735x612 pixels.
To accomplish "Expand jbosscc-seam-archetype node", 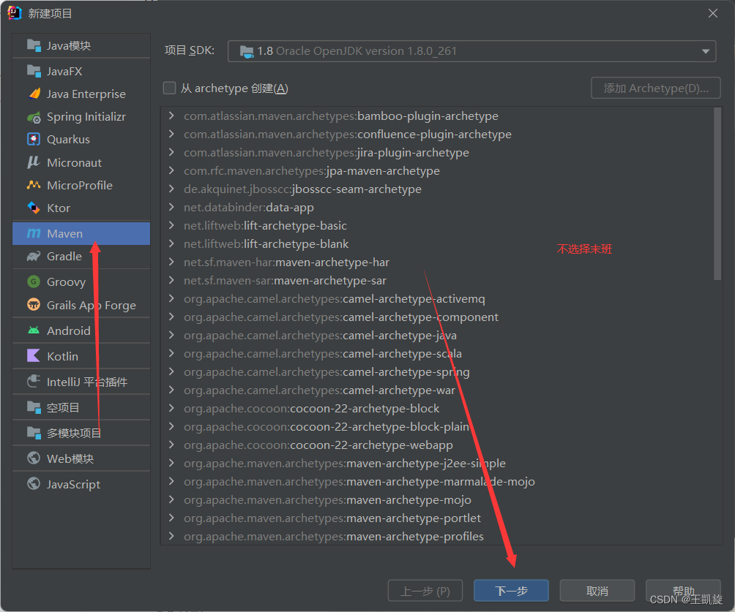I will 171,189.
